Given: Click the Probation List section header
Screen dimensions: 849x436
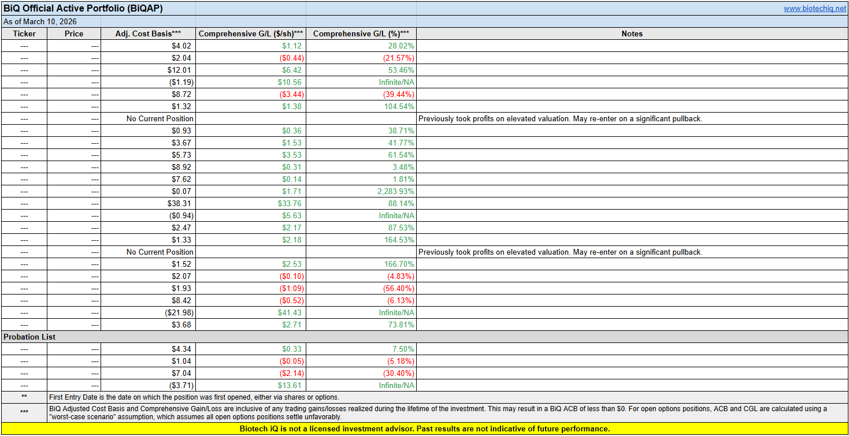Looking at the screenshot, I should (x=30, y=337).
